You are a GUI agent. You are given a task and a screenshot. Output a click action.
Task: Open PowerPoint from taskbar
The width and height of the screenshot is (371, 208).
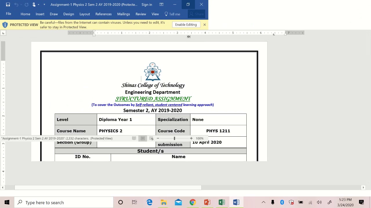click(207, 203)
